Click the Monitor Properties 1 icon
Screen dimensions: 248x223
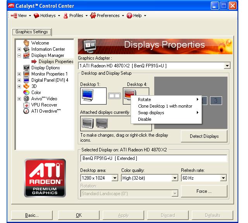26,74
